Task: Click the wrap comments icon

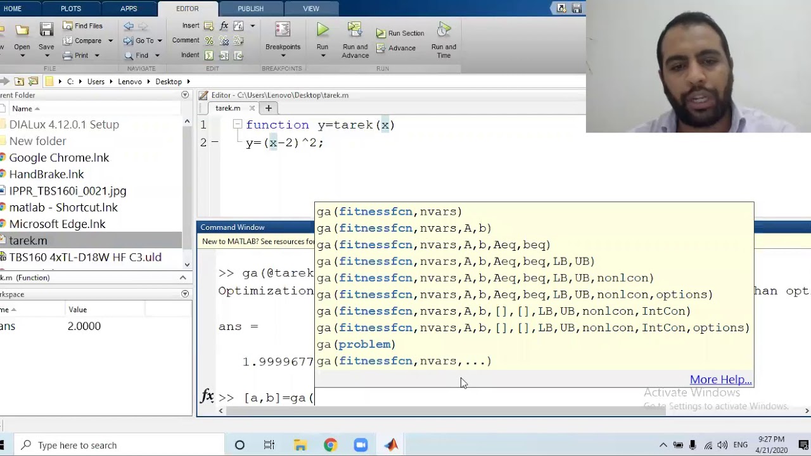Action: (239, 41)
